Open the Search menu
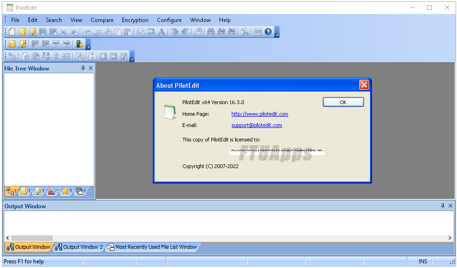The height and width of the screenshot is (268, 457). pos(54,20)
